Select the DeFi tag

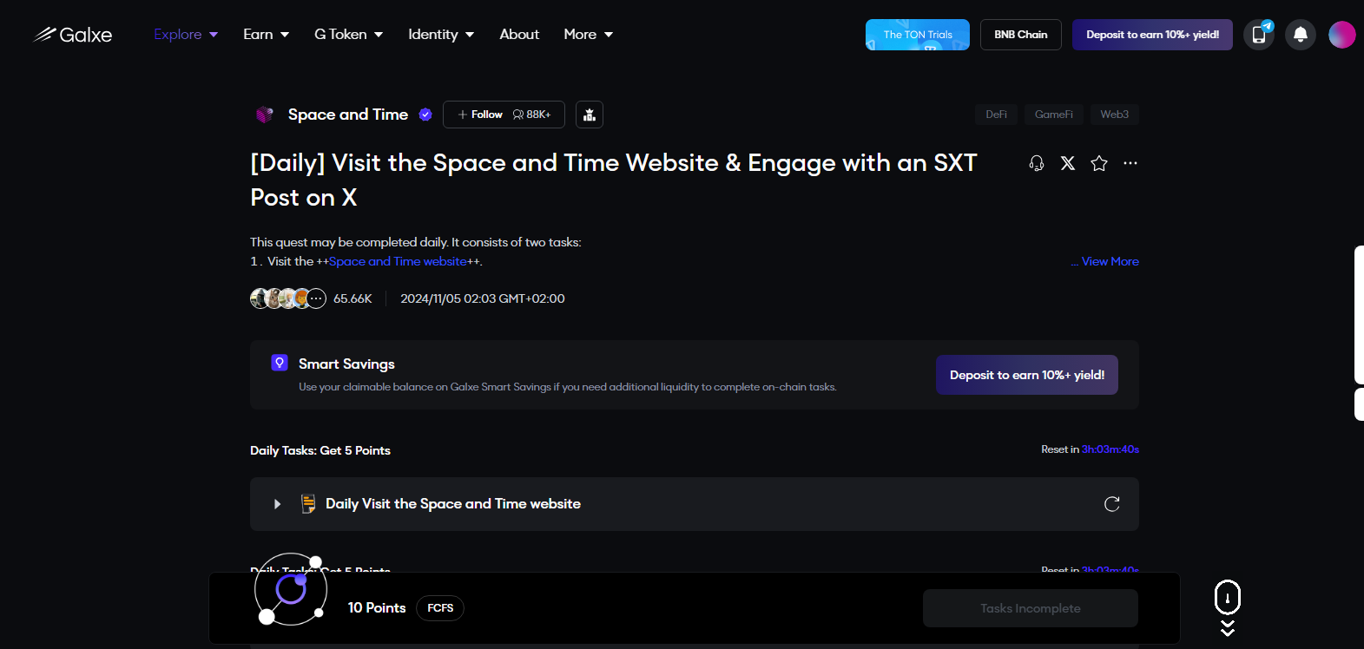996,115
